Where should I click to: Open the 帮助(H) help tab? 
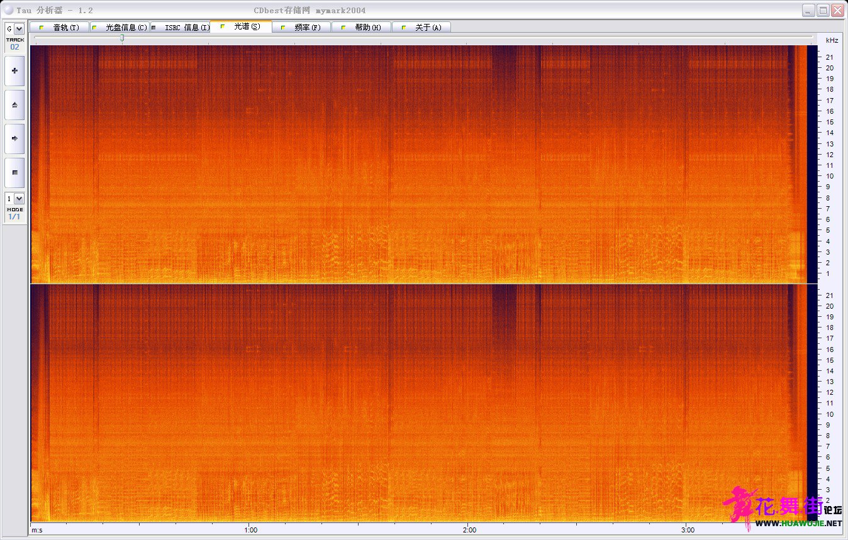(x=361, y=27)
